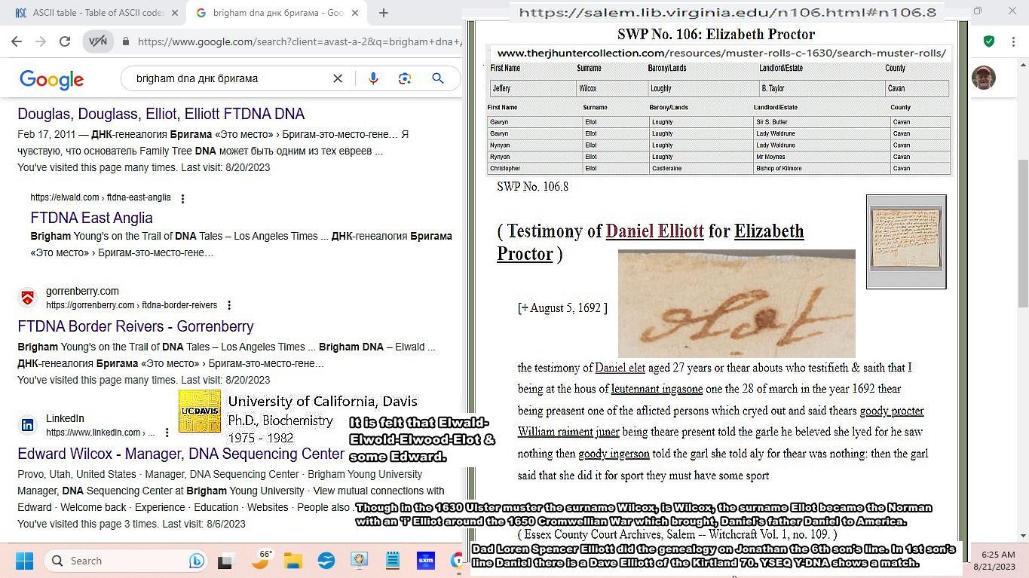
Task: Click the LinkedIn site favicon
Action: (28, 425)
